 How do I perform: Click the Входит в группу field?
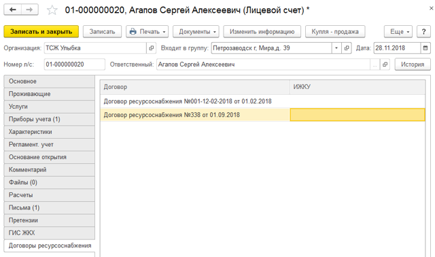pyautogui.click(x=271, y=48)
